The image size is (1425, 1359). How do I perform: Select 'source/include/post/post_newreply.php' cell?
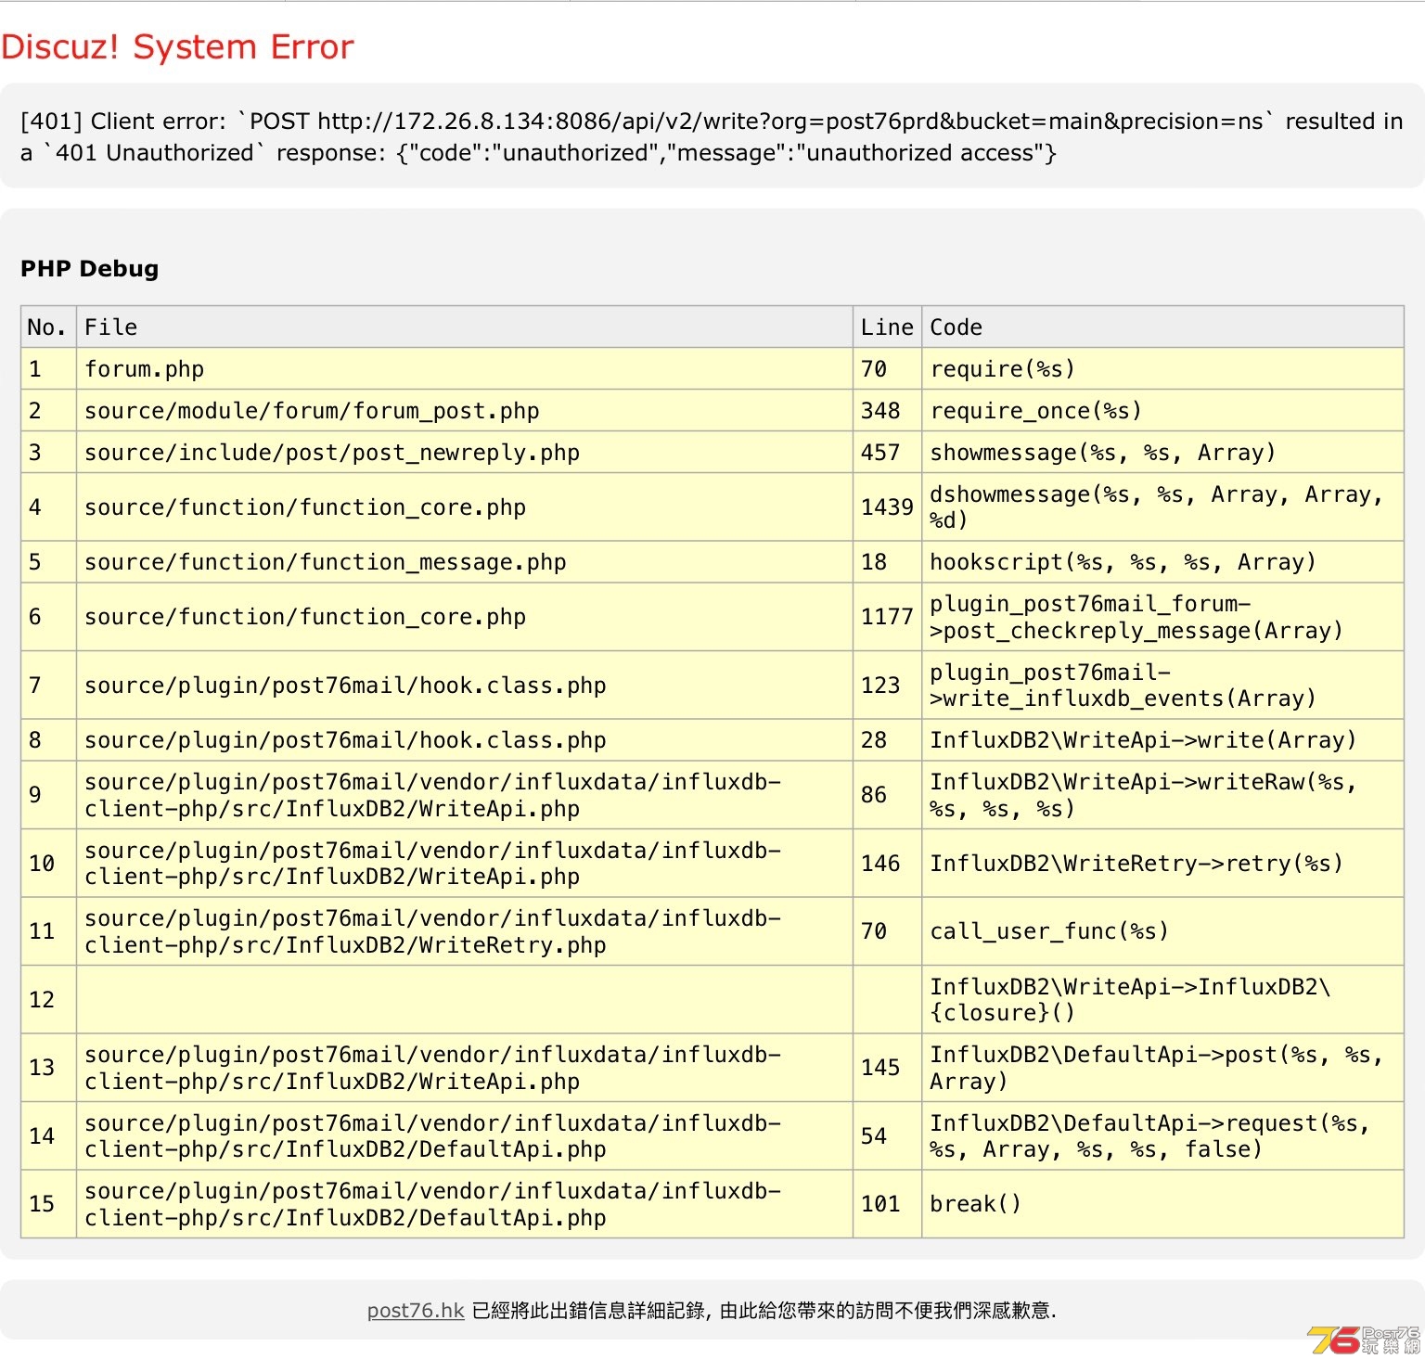(x=465, y=452)
